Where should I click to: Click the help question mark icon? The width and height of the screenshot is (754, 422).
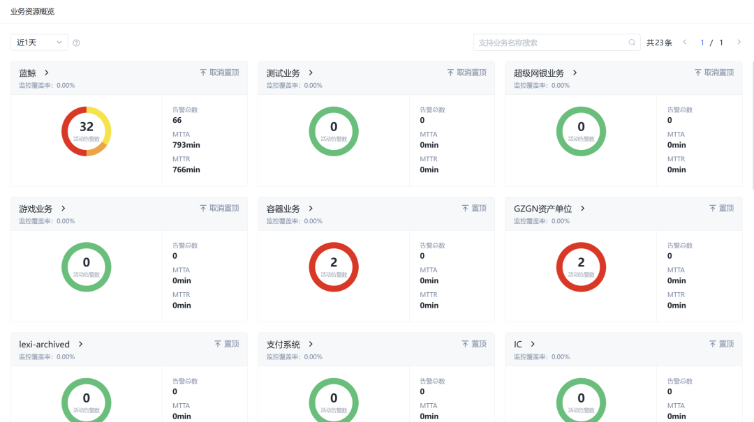tap(76, 43)
